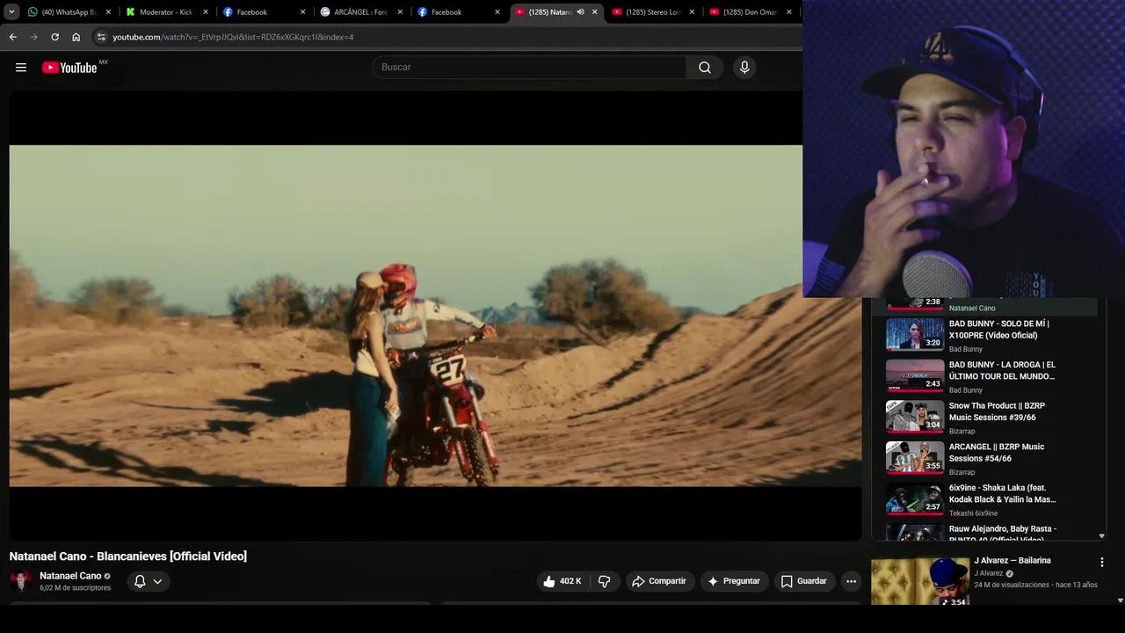Play BAD BUNNY - LA DROGA thumbnail
1125x633 pixels.
(x=915, y=375)
